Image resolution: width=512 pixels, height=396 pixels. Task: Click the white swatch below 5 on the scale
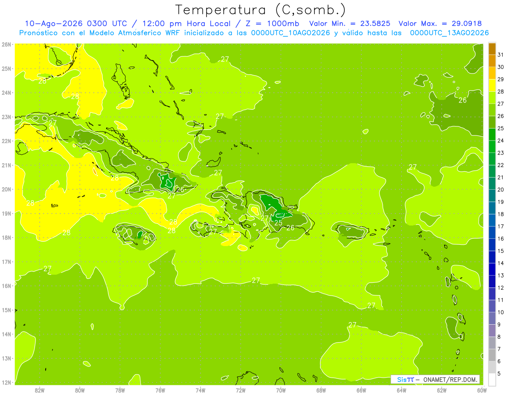(x=492, y=379)
